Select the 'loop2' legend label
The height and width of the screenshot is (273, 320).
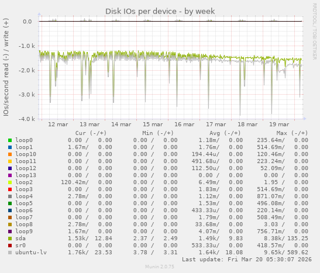pos(24,182)
